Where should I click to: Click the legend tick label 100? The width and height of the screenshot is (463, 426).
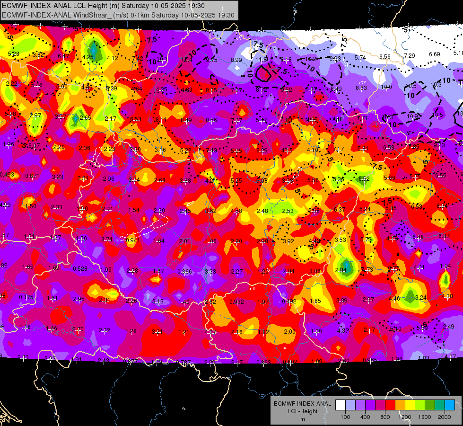345,417
